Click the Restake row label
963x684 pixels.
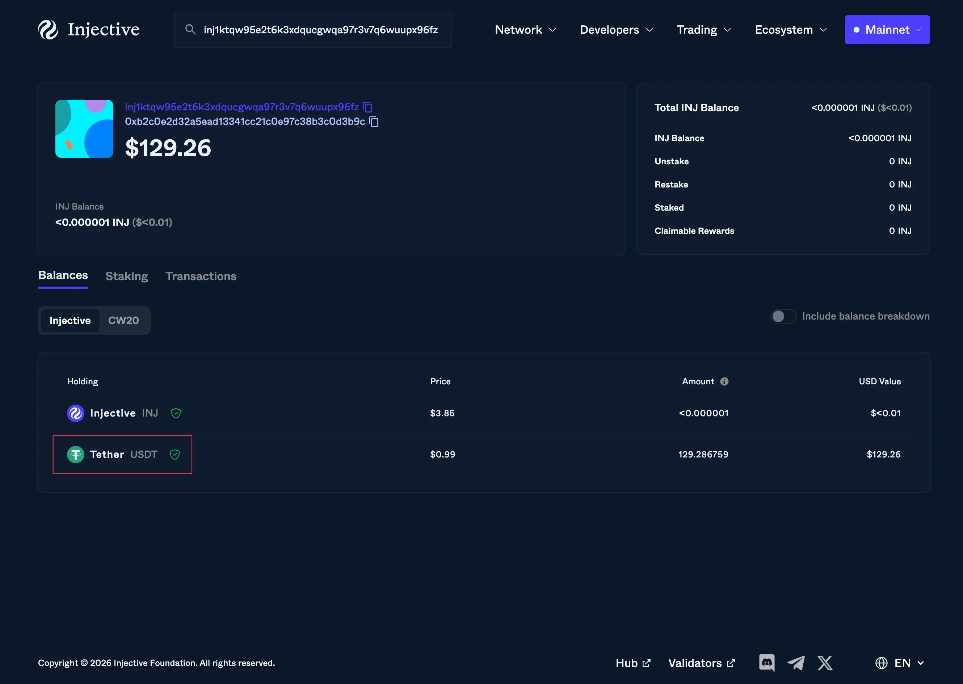[671, 185]
